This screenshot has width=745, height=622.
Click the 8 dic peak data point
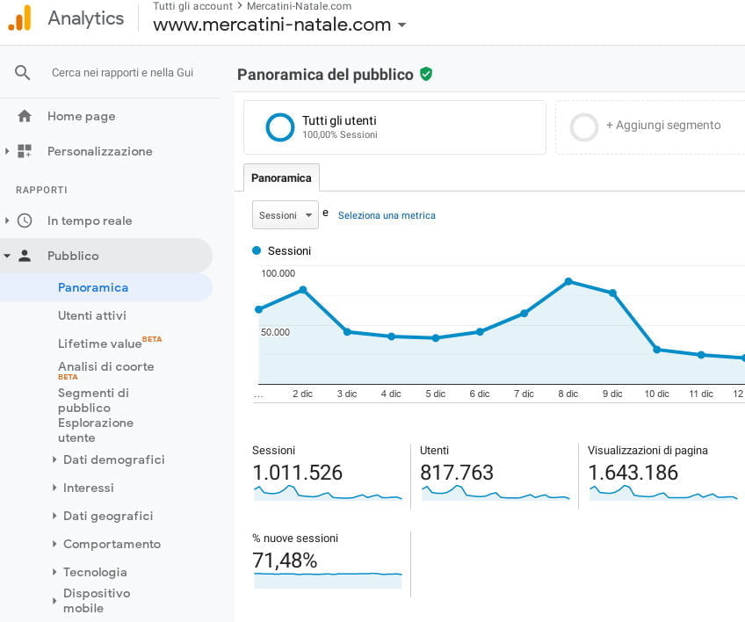568,281
